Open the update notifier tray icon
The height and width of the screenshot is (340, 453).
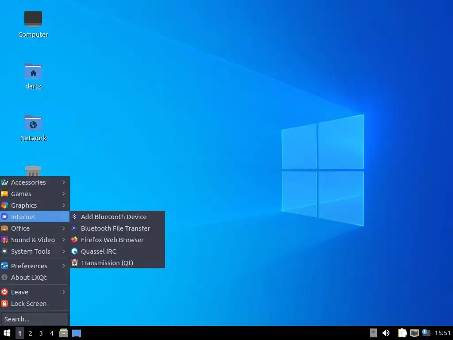[426, 333]
